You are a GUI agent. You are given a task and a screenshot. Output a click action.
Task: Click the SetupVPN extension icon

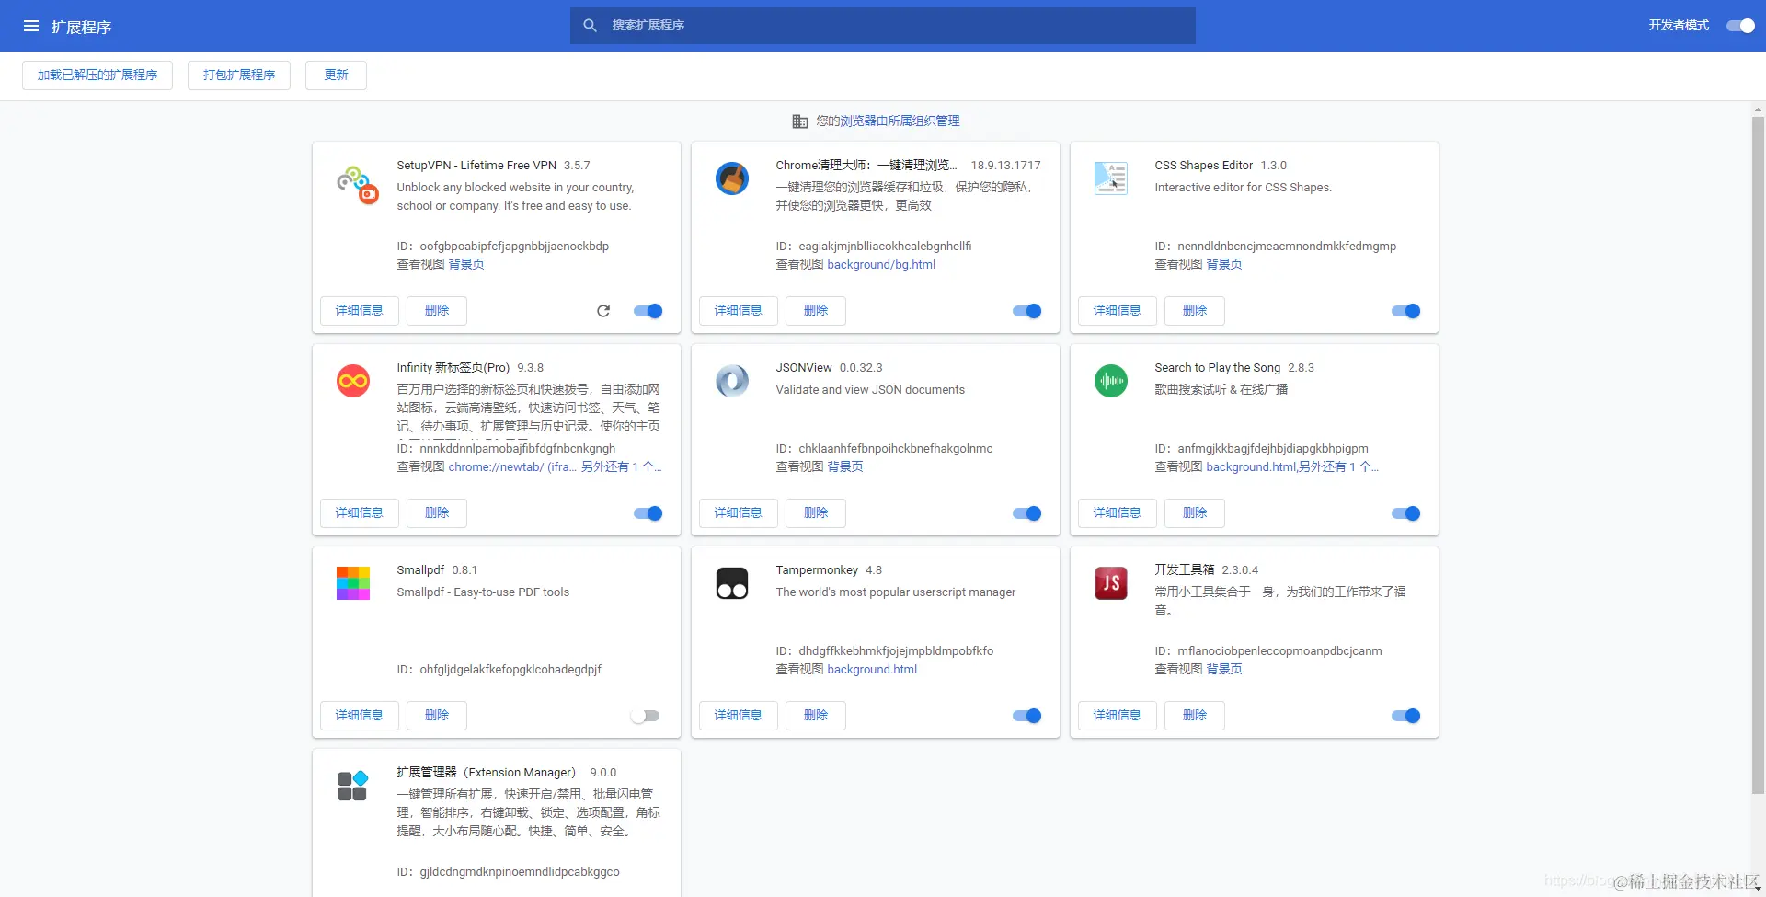357,184
